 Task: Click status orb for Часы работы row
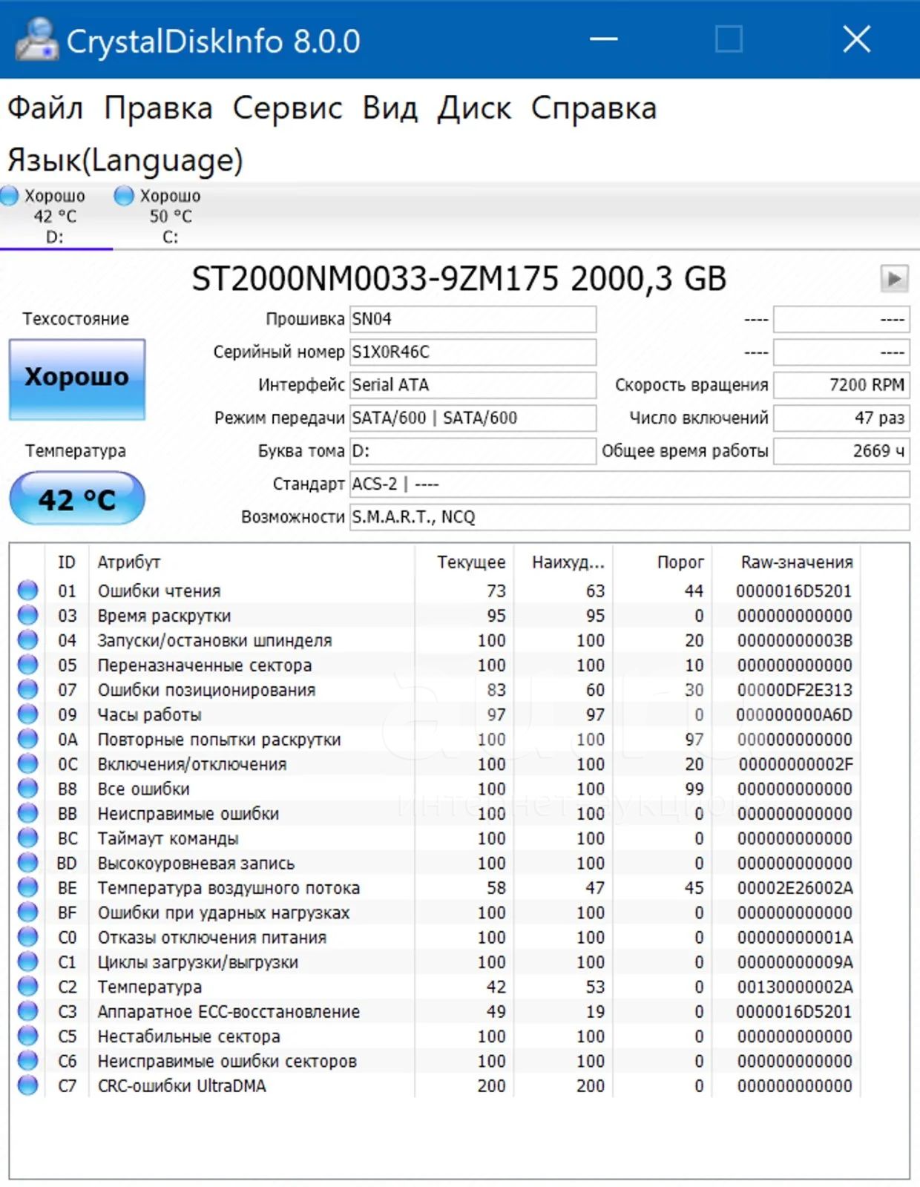point(28,714)
